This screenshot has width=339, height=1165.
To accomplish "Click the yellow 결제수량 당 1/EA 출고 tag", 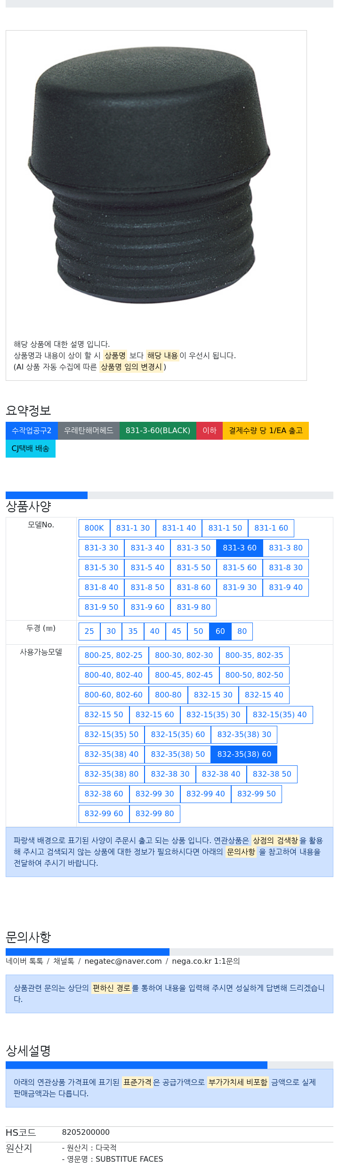I will coord(266,431).
